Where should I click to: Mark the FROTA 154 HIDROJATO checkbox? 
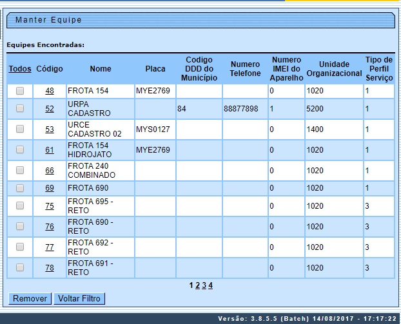click(x=20, y=150)
